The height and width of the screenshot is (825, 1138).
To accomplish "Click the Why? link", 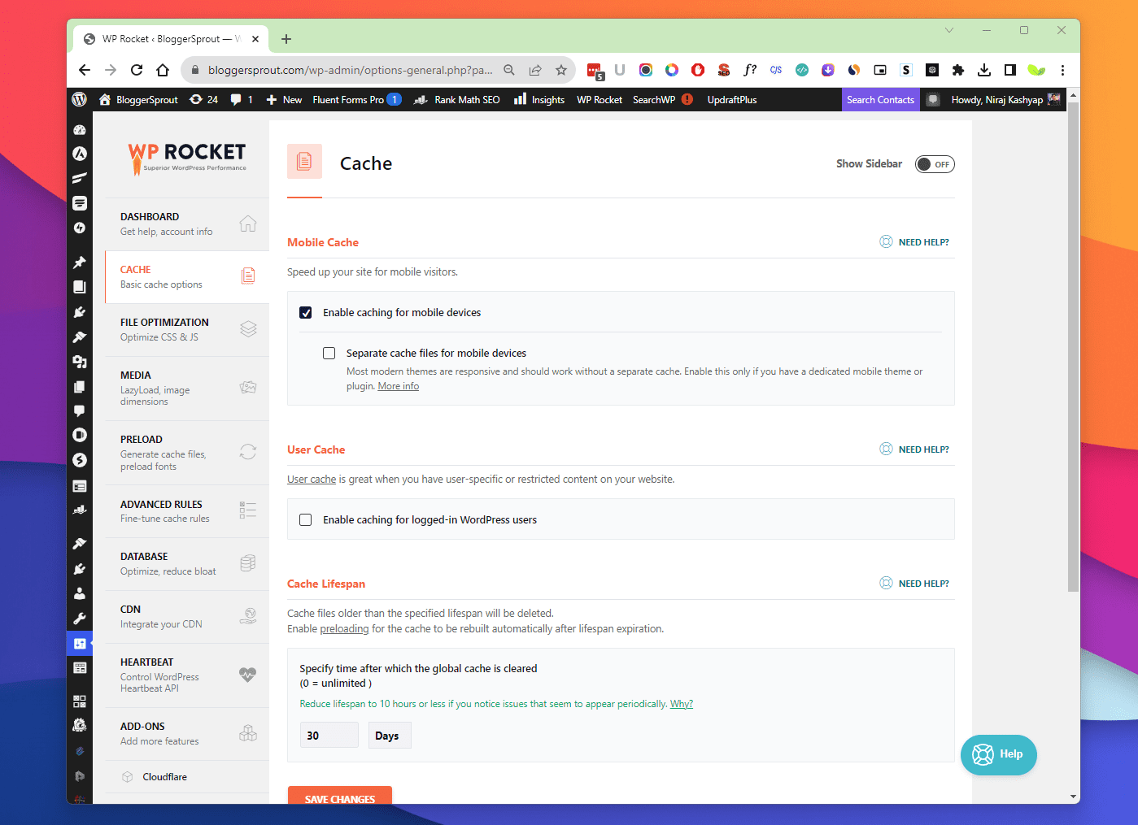I will 682,704.
